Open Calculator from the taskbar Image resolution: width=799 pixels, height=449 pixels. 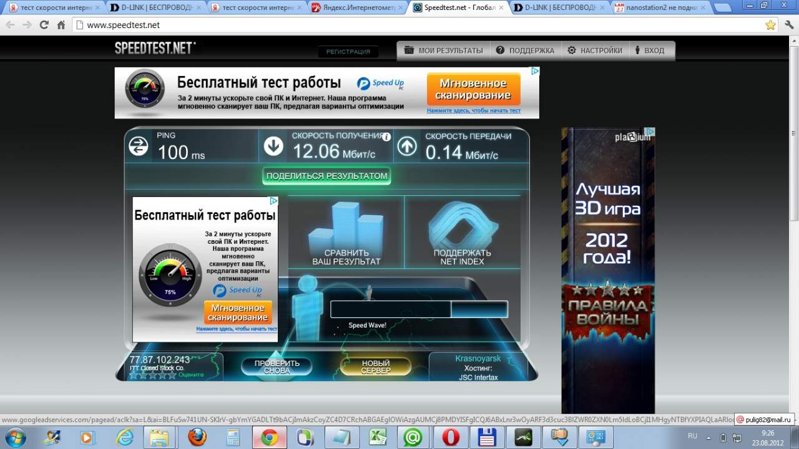tap(233, 437)
